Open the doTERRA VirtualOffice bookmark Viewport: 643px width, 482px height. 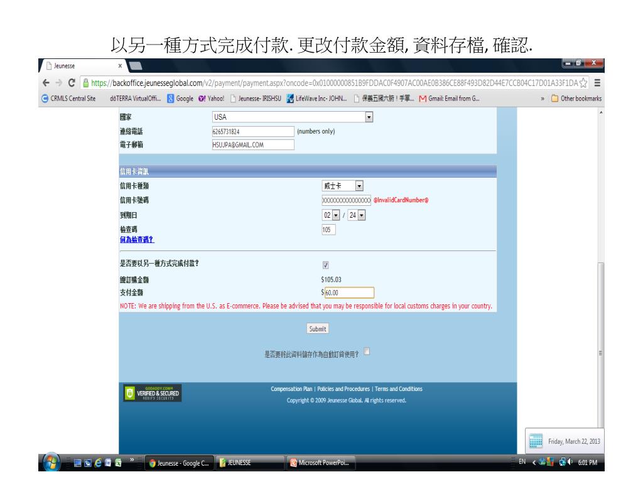click(x=135, y=99)
